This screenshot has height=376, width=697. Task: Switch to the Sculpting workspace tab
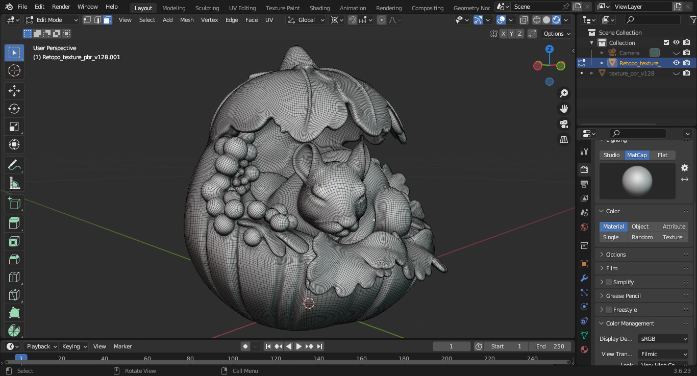click(x=207, y=8)
